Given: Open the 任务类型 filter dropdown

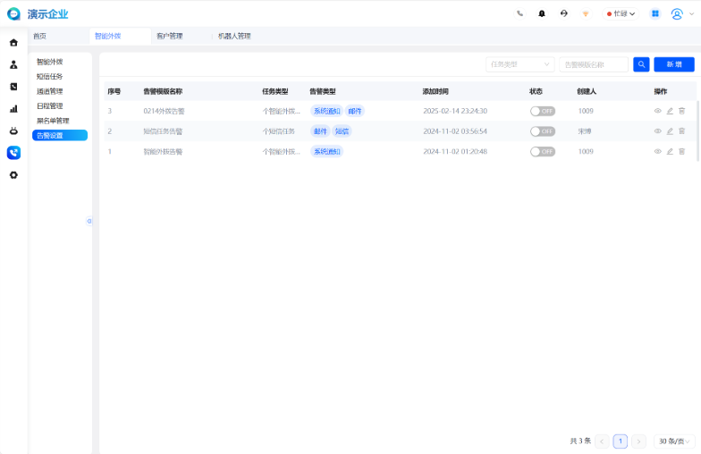Looking at the screenshot, I should [519, 64].
